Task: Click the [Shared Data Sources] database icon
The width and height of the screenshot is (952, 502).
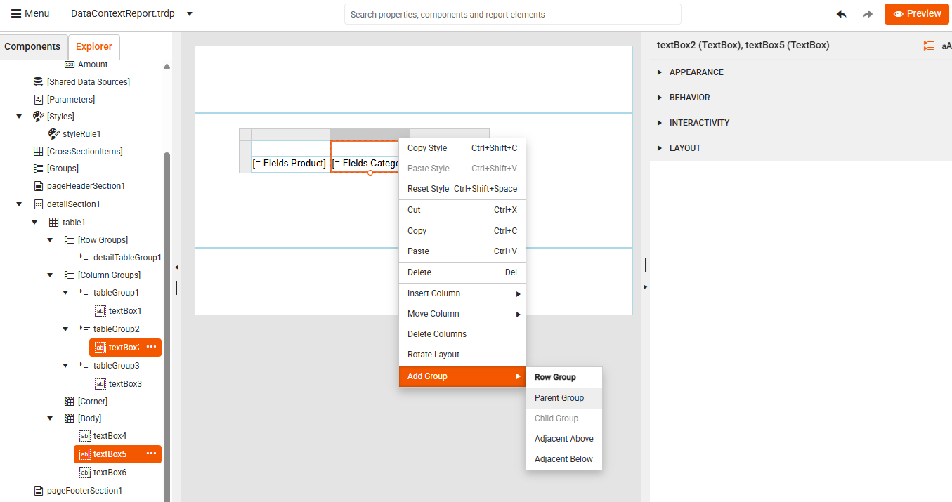Action: point(38,81)
